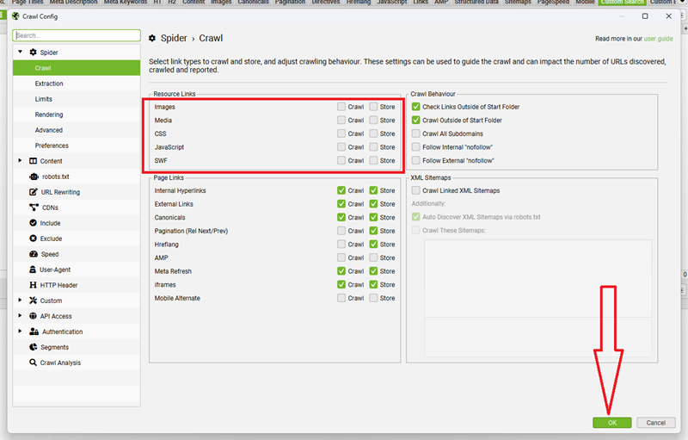688x440 pixels.
Task: Open the Structured Data tab in main window
Action: (x=476, y=3)
